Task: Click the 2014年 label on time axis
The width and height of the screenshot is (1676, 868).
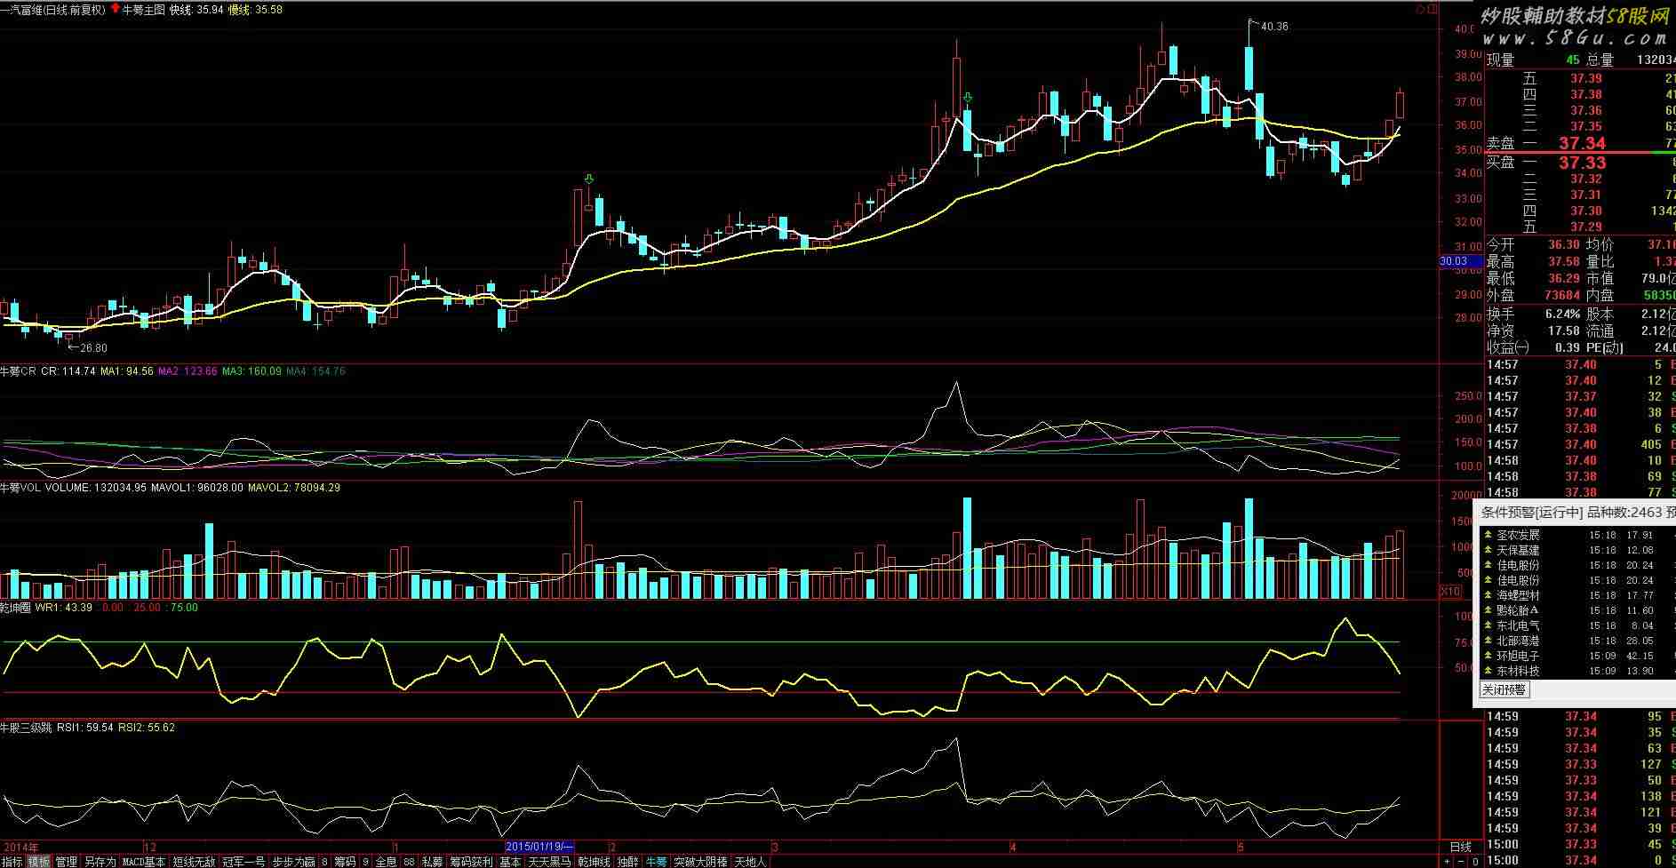Action: point(20,847)
